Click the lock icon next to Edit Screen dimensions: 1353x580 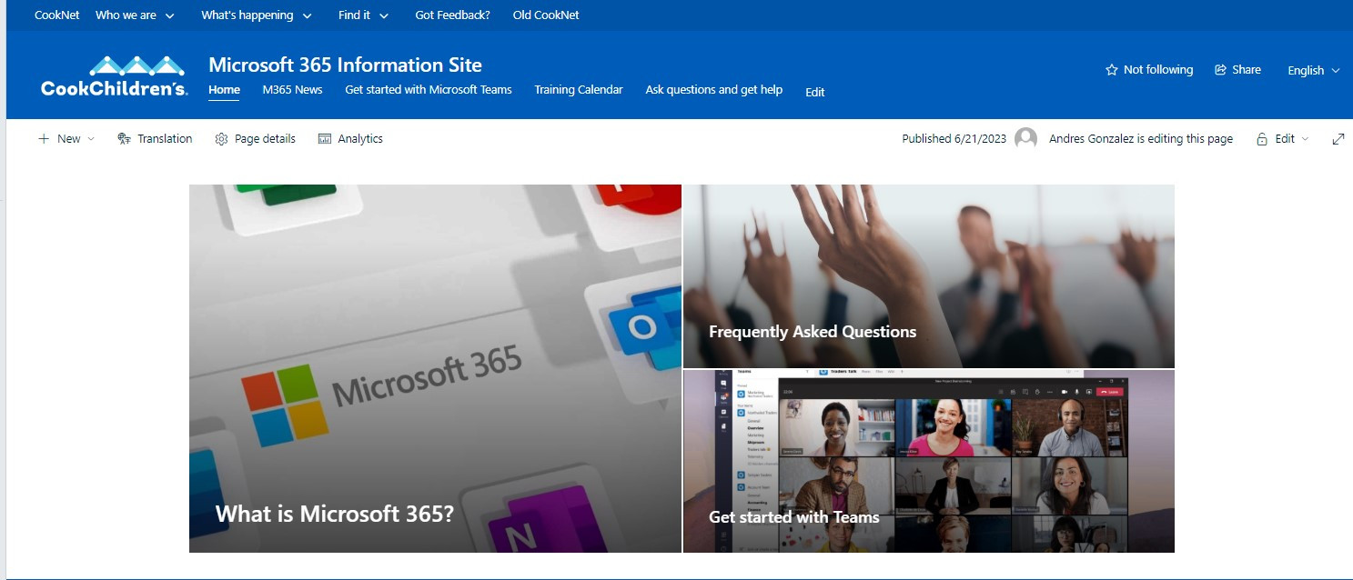tap(1262, 139)
